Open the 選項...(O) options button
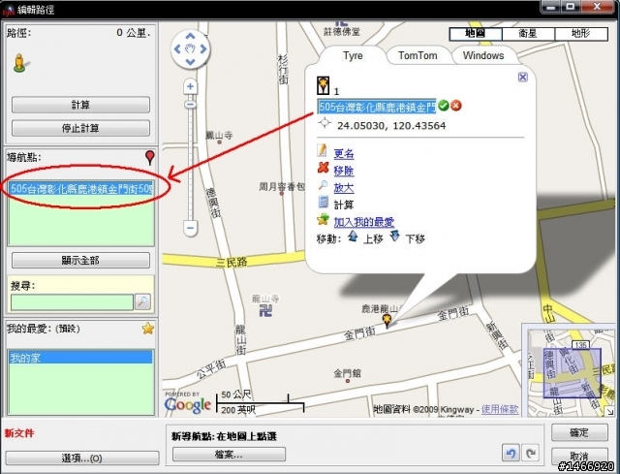This screenshot has width=620, height=474. point(82,458)
